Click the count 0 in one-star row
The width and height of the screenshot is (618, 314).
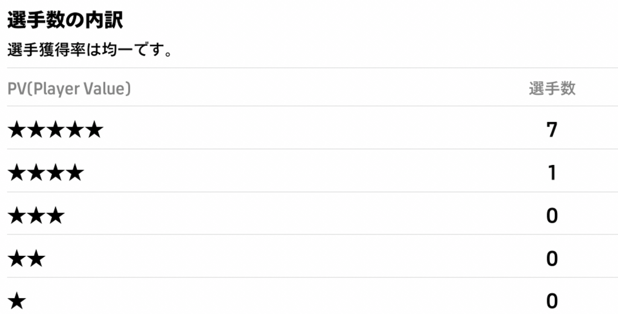(552, 302)
